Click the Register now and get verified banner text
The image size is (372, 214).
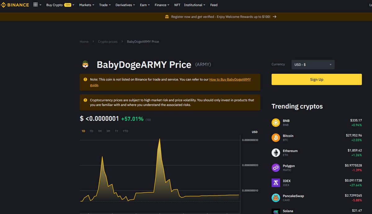221,17
